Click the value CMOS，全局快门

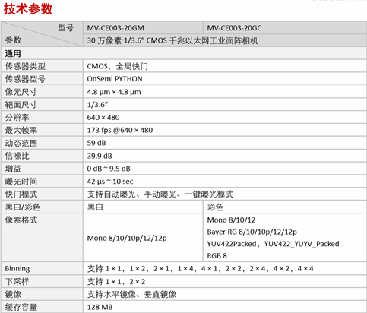(x=117, y=66)
